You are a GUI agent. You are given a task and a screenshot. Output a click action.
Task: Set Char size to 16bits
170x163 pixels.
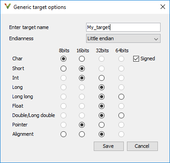click(x=82, y=59)
